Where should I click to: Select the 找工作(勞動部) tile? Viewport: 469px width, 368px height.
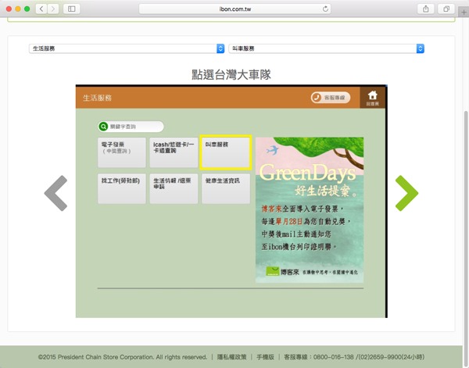click(122, 188)
